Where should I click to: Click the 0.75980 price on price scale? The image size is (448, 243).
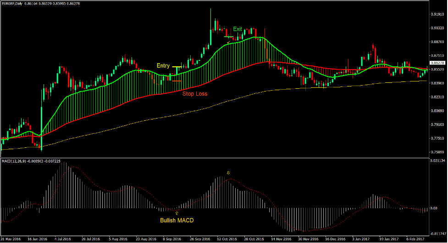click(437, 152)
